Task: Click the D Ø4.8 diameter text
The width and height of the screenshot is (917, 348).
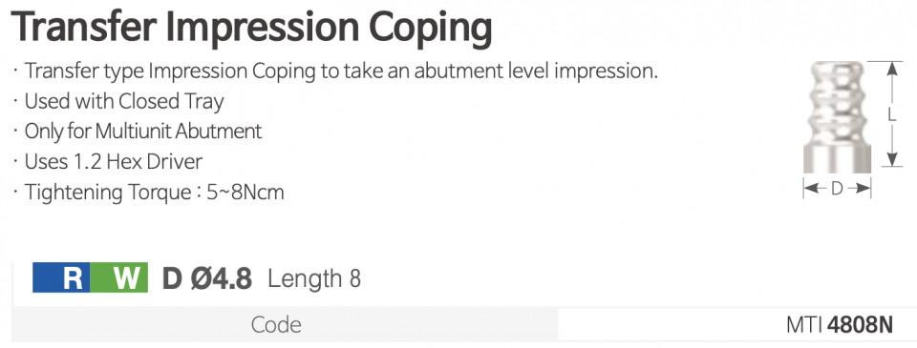Action: click(x=207, y=278)
